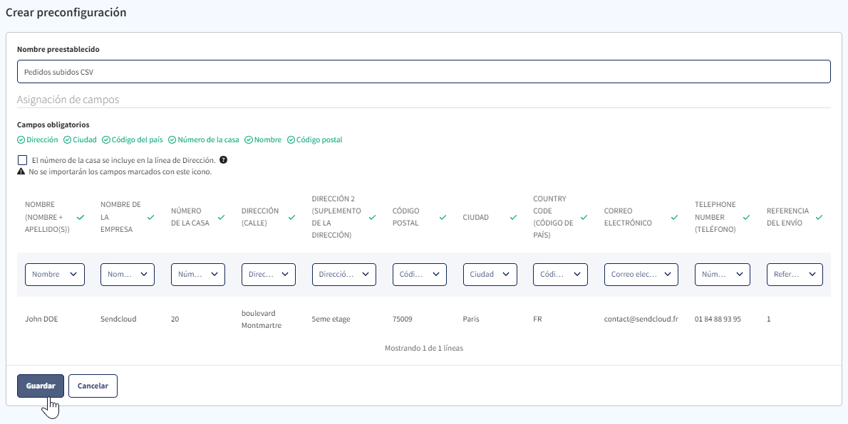Click the green check beside NOMBRE DE LA EMPRESA
The width and height of the screenshot is (848, 424).
point(151,217)
